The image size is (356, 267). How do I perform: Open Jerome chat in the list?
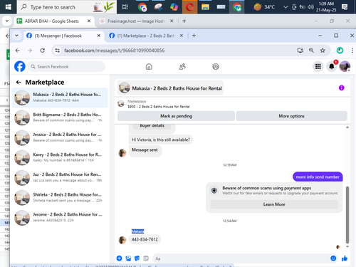pos(60,217)
